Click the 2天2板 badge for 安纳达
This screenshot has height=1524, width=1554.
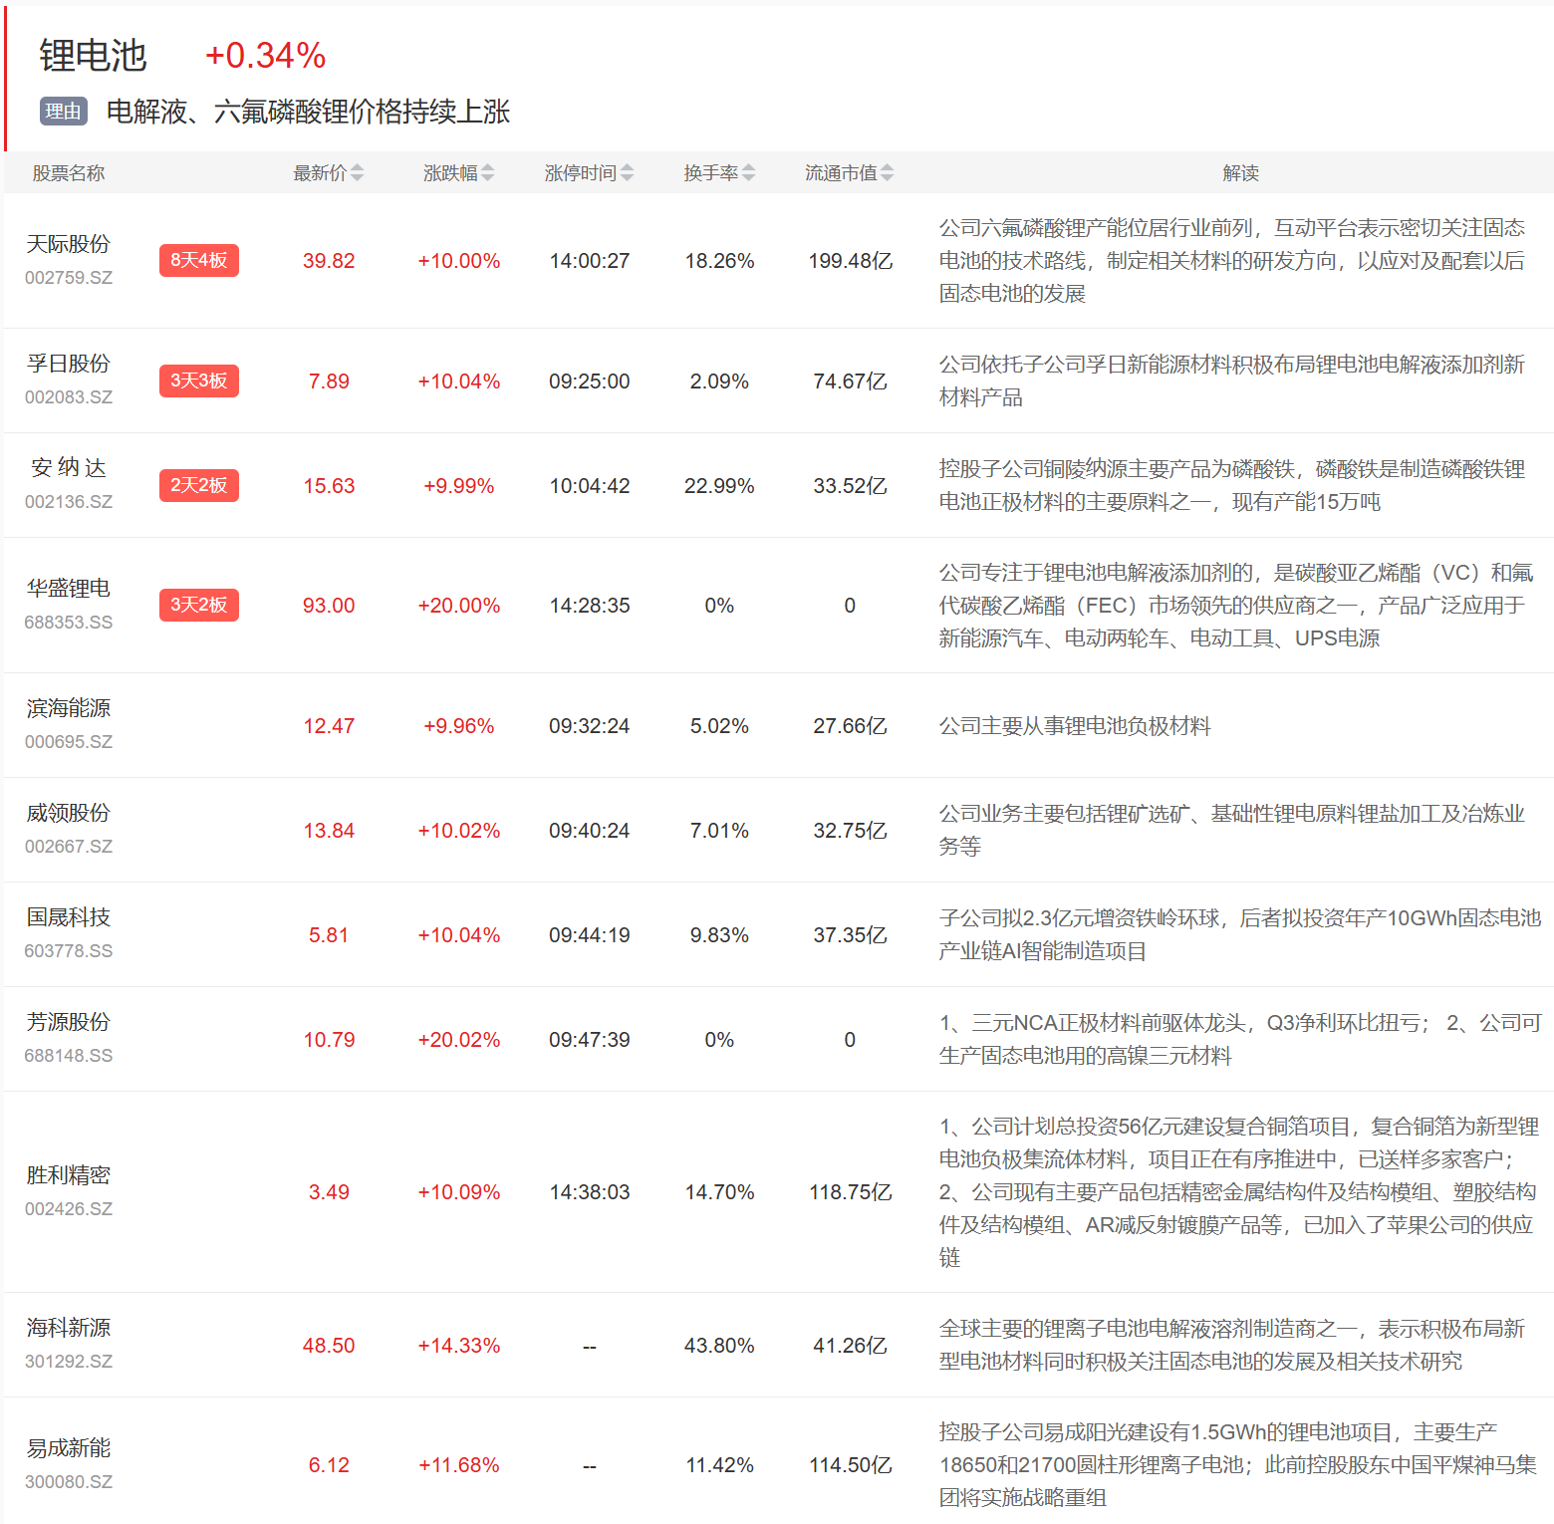pos(199,485)
